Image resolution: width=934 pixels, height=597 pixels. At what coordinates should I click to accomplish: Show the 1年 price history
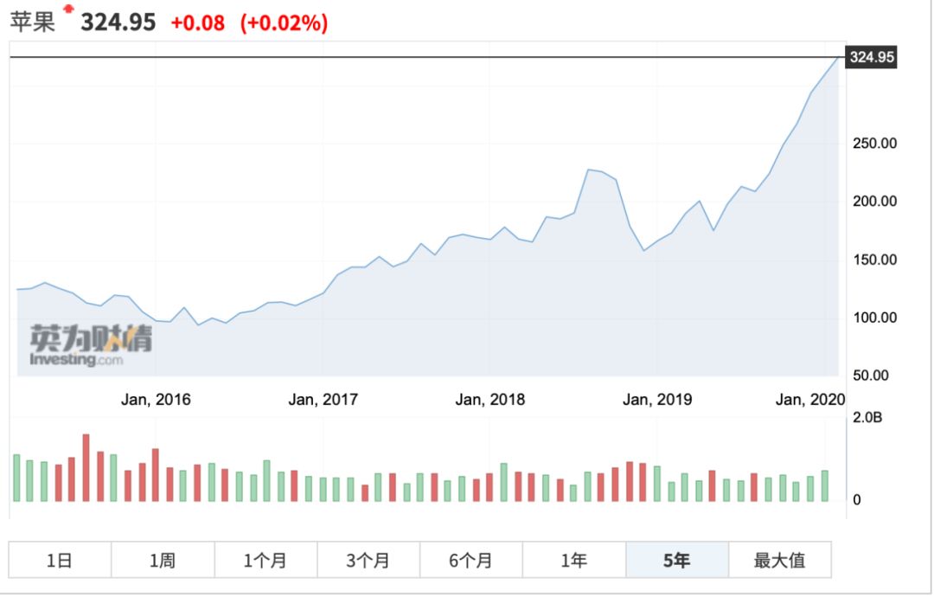tap(574, 560)
